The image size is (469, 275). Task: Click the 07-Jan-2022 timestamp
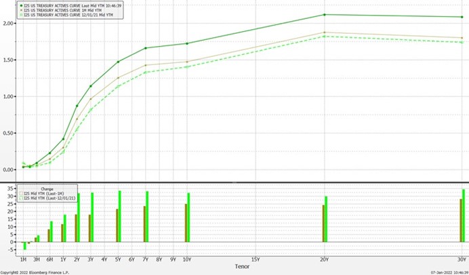tap(449, 272)
